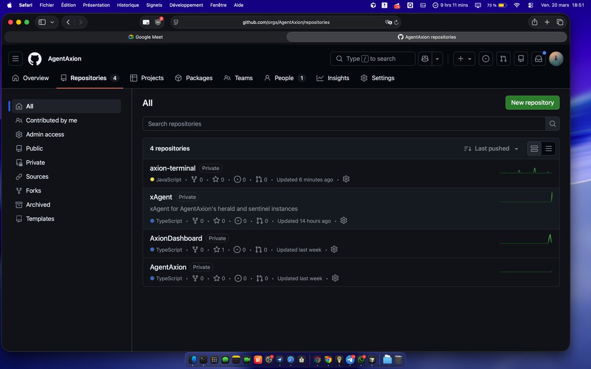Open the user profile avatar menu
This screenshot has height=369, width=591.
coord(556,59)
